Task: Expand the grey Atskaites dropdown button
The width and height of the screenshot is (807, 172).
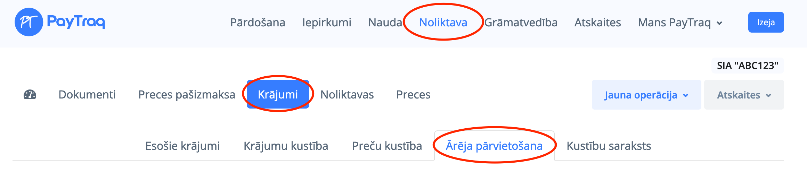Action: pyautogui.click(x=744, y=95)
